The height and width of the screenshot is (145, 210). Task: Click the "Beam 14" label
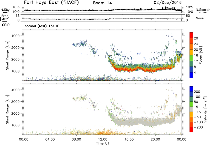click(102, 3)
